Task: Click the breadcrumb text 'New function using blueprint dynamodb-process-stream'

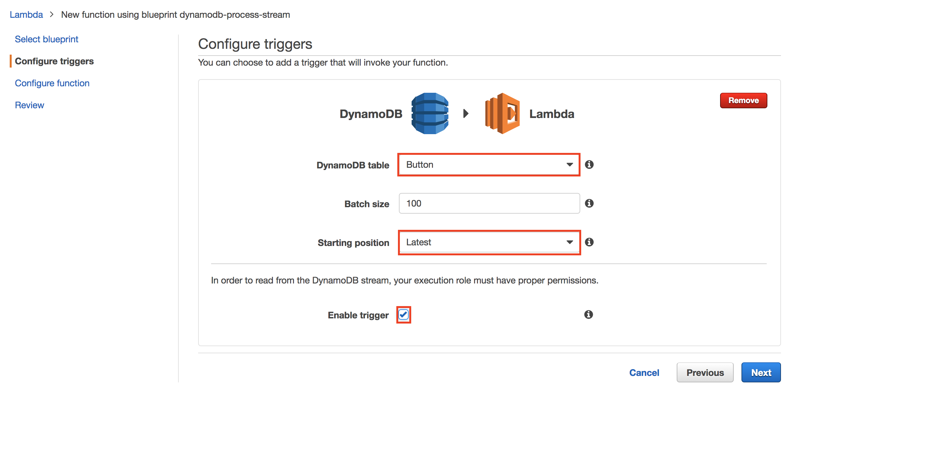Action: click(175, 15)
